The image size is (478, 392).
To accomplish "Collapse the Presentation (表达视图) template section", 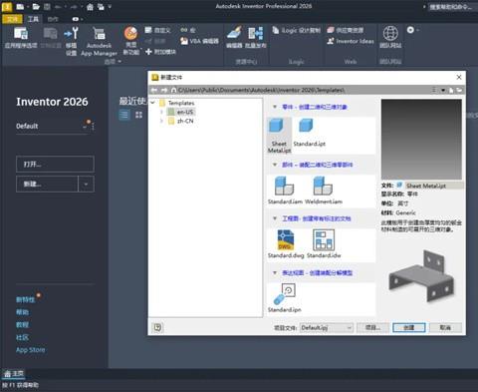I will tap(275, 272).
